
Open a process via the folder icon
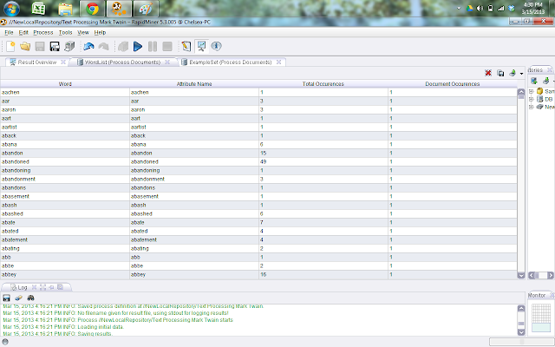click(x=25, y=46)
